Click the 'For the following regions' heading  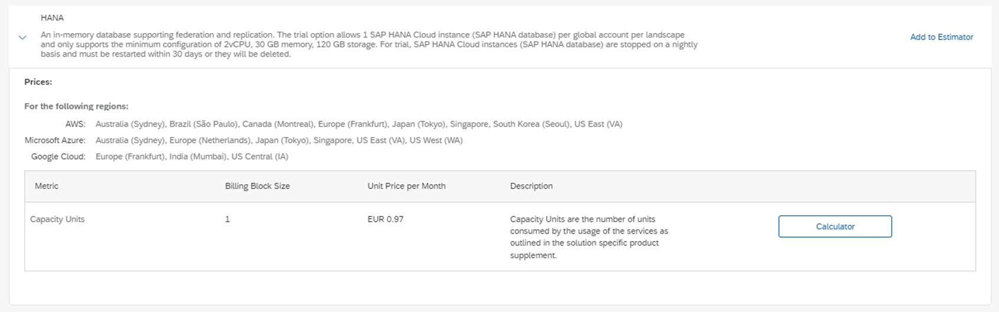76,106
